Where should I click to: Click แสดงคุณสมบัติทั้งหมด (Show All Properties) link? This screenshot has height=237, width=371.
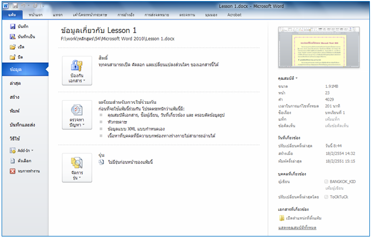297,228
